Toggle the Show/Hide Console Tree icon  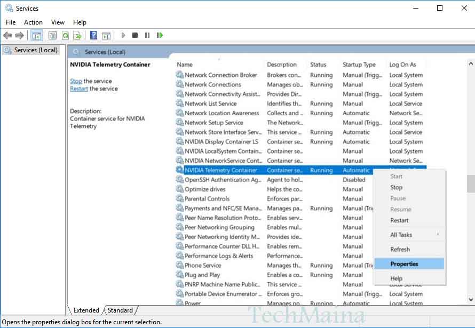pyautogui.click(x=37, y=35)
